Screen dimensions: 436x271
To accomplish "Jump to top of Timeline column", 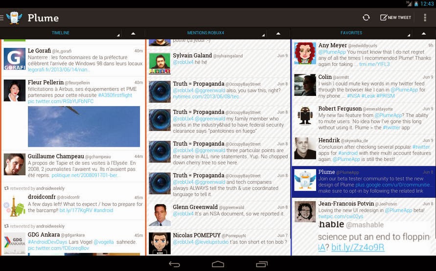I will point(133,33).
